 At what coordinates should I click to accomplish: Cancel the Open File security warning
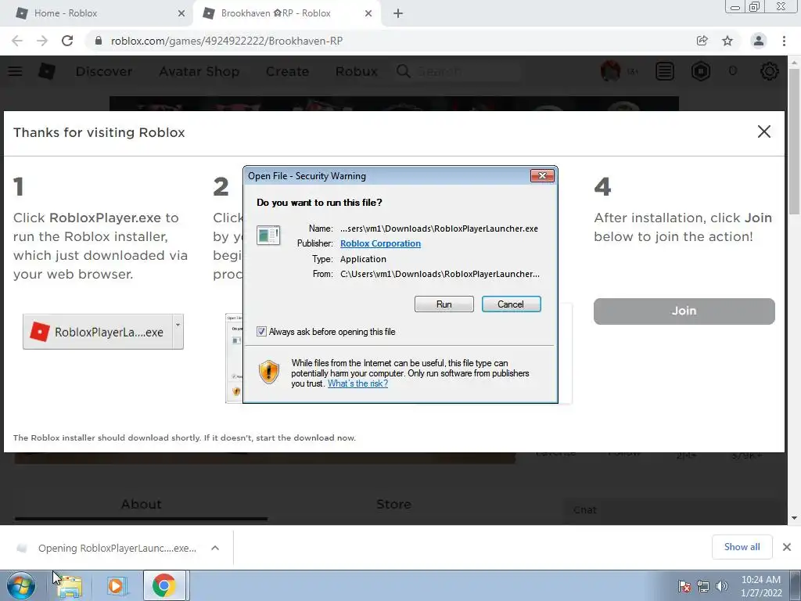(511, 304)
